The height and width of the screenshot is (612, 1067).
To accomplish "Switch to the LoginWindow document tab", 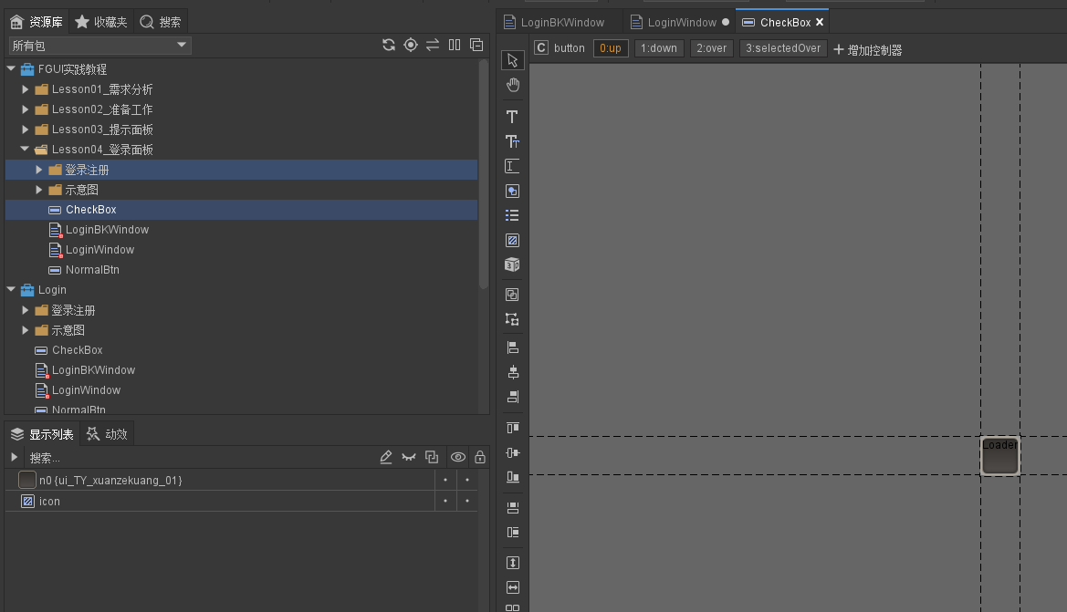I will [x=681, y=22].
